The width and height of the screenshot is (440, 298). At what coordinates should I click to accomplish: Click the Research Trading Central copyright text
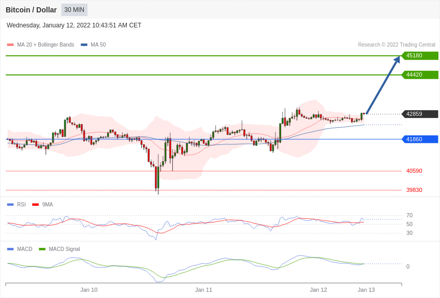click(397, 45)
